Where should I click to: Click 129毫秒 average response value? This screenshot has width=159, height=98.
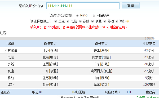[149, 85]
